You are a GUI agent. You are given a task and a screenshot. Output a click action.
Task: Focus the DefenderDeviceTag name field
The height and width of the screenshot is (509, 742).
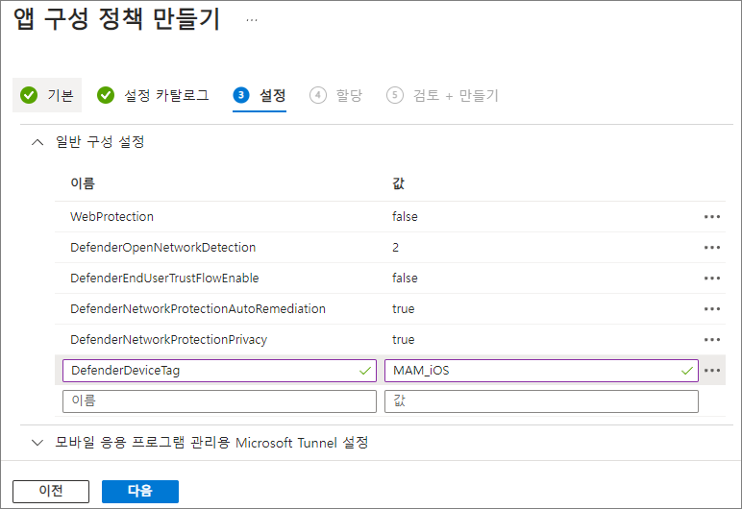tap(219, 371)
